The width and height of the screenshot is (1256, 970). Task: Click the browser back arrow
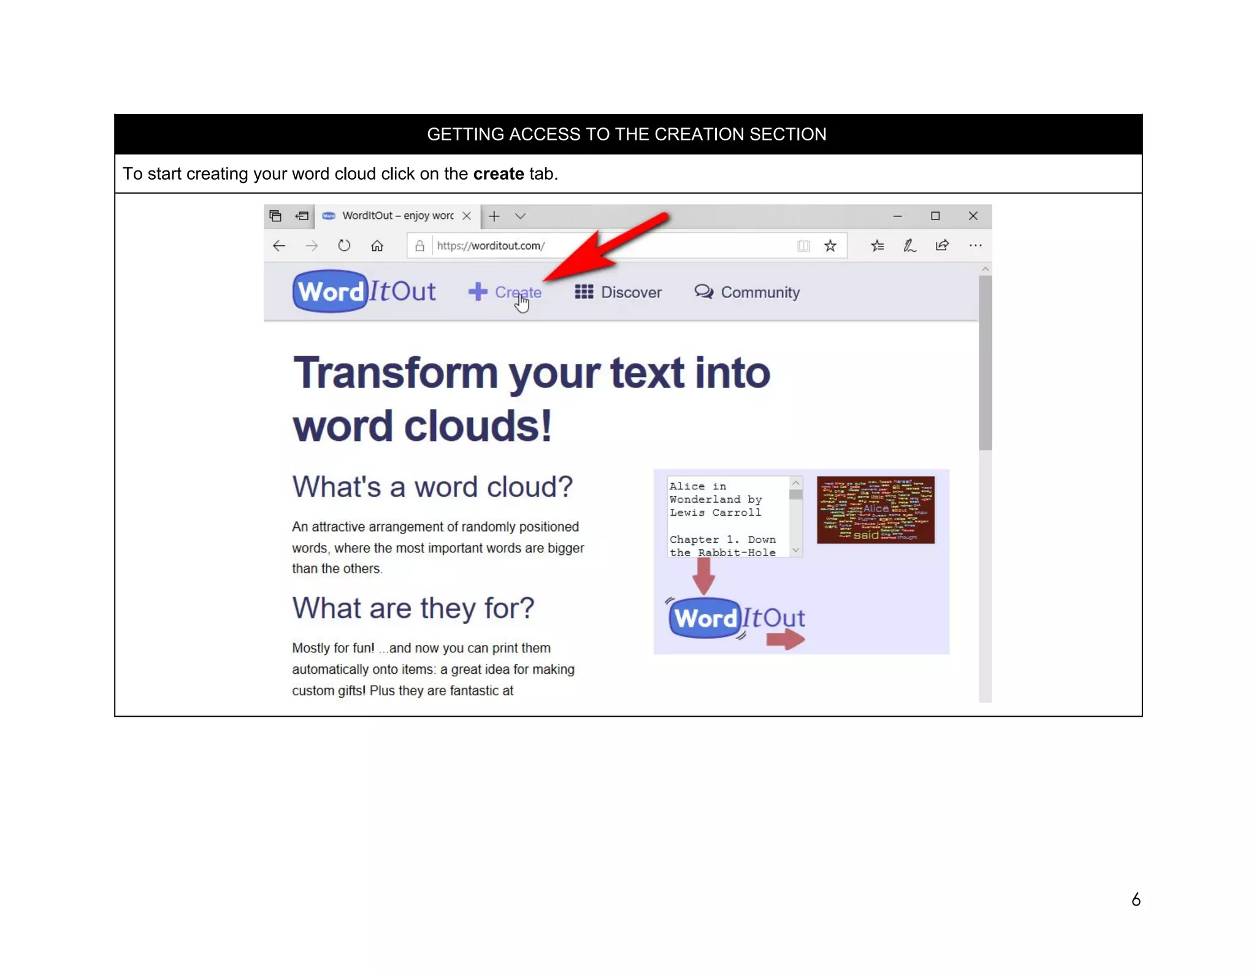click(279, 246)
